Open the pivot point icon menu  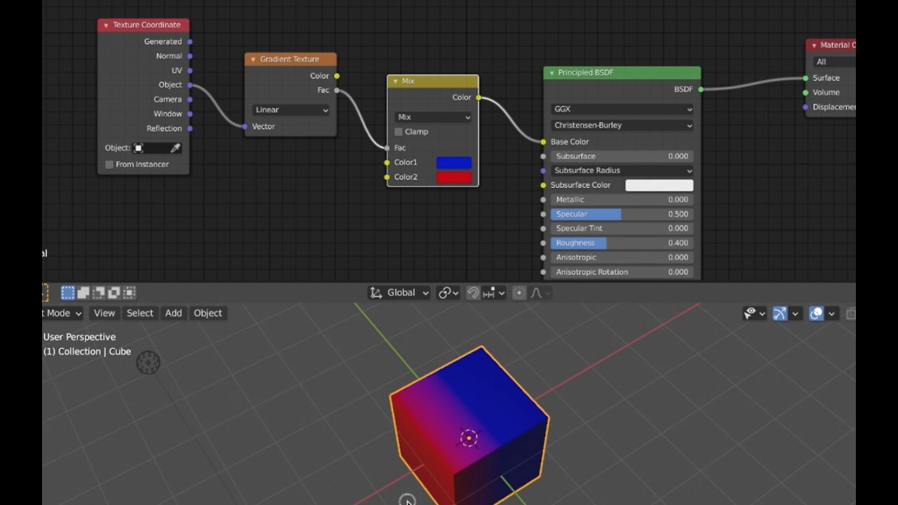pyautogui.click(x=448, y=293)
